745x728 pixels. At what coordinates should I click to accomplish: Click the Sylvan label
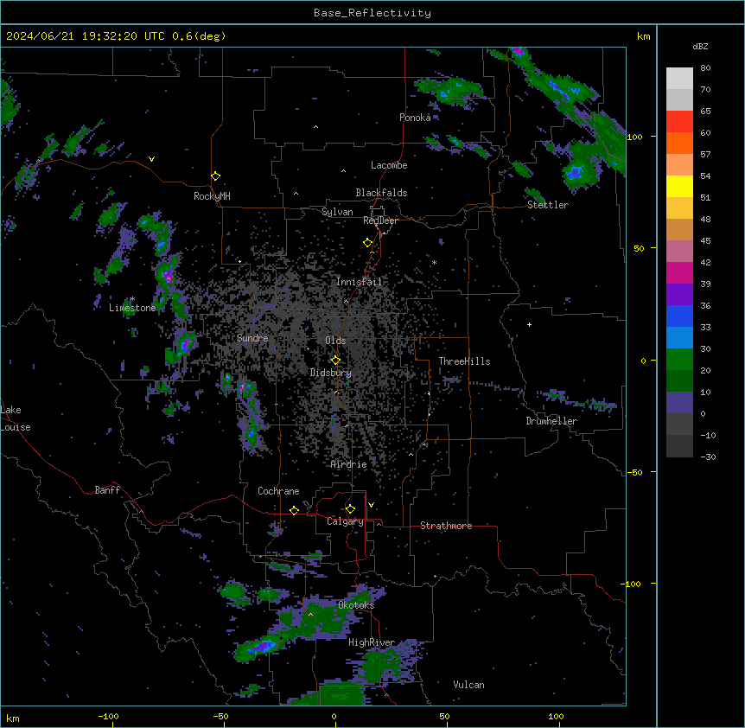pos(337,212)
